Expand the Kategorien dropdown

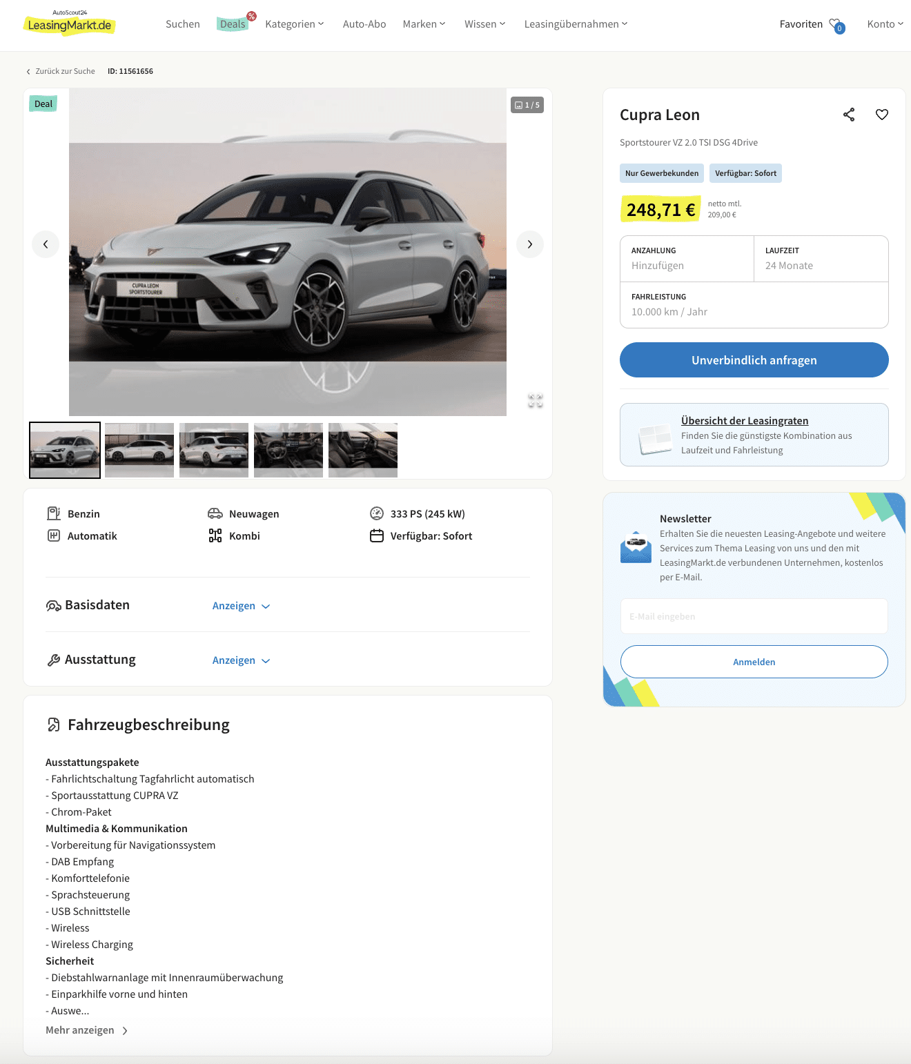pyautogui.click(x=295, y=24)
